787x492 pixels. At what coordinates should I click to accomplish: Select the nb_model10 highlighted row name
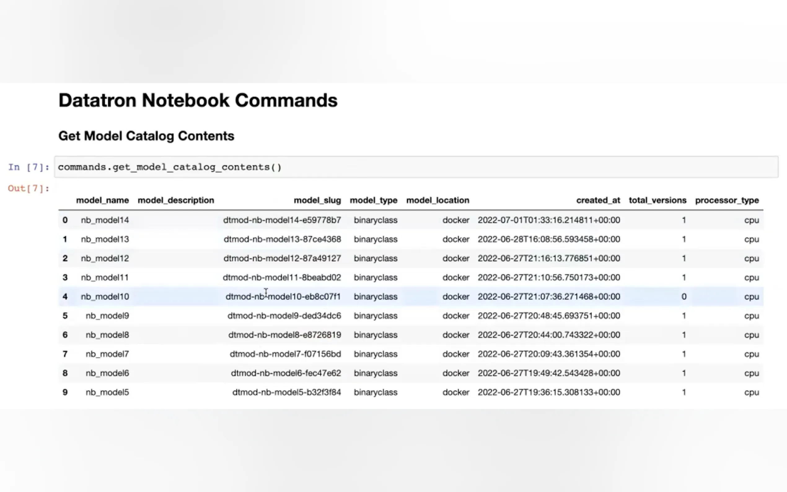(x=105, y=297)
